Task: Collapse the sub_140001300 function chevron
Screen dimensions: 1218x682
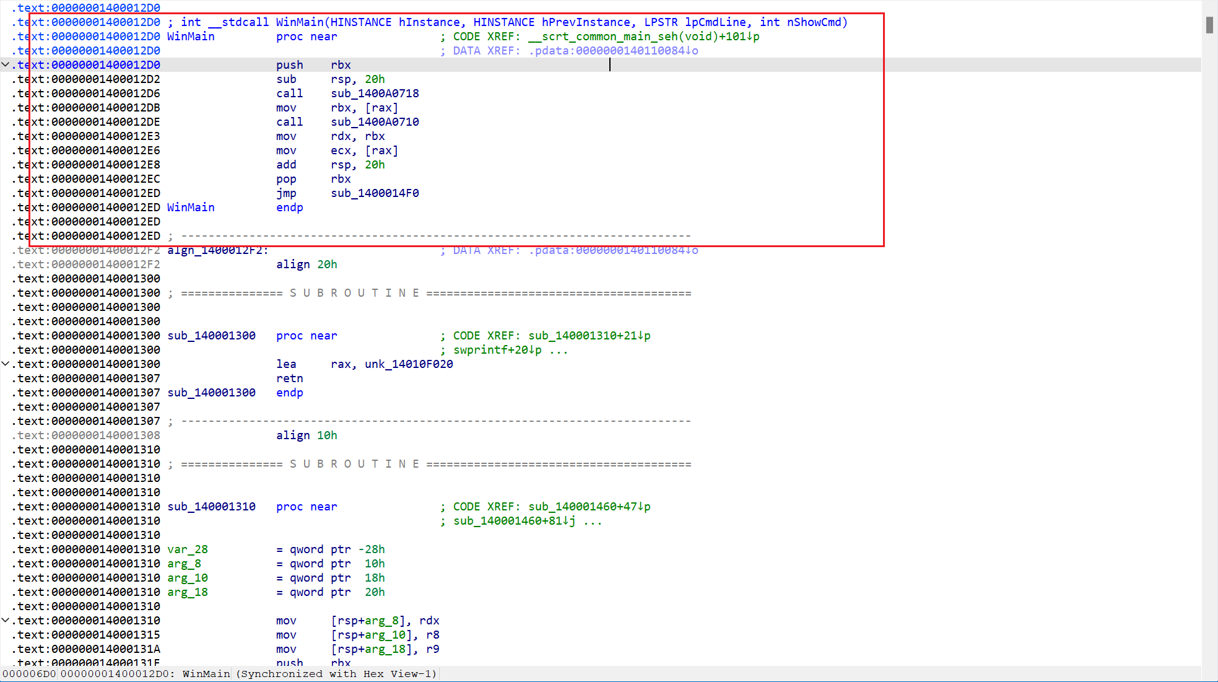Action: [6, 364]
